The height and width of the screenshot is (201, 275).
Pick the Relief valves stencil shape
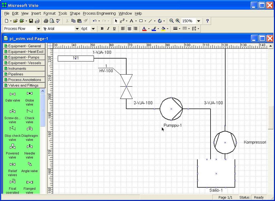pos(12,169)
